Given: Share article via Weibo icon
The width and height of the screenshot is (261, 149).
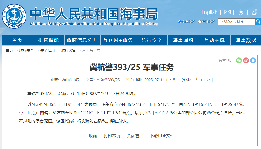Looking at the screenshot, I should (x=246, y=60).
